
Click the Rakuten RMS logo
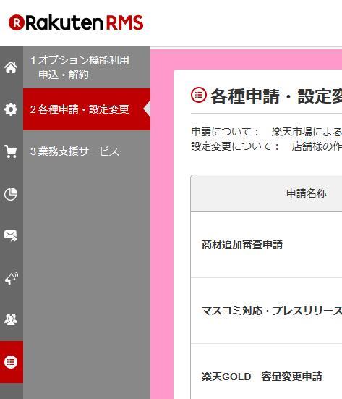point(76,22)
